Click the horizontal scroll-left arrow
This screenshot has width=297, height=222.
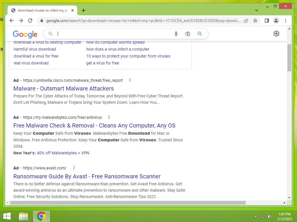click(7, 203)
